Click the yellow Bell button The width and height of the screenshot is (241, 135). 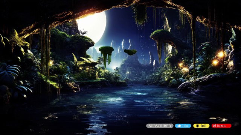pyautogui.click(x=201, y=126)
